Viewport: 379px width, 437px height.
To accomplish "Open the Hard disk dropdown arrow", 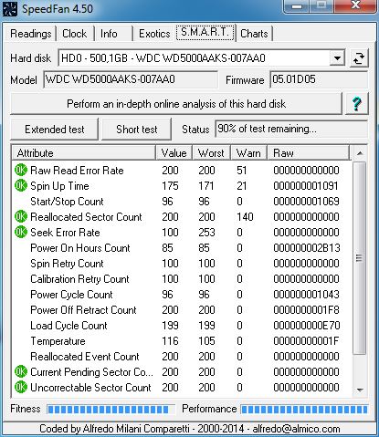I will (337, 58).
